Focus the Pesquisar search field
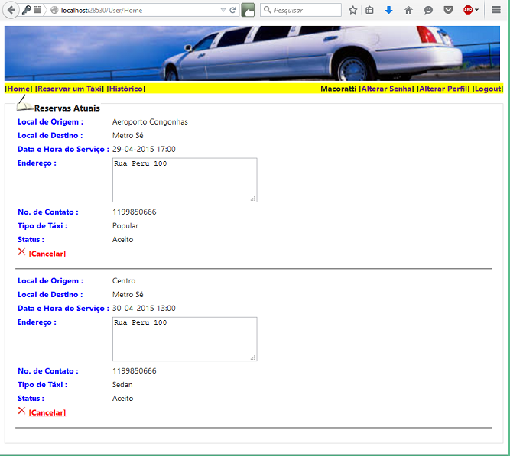The image size is (510, 456). (300, 10)
